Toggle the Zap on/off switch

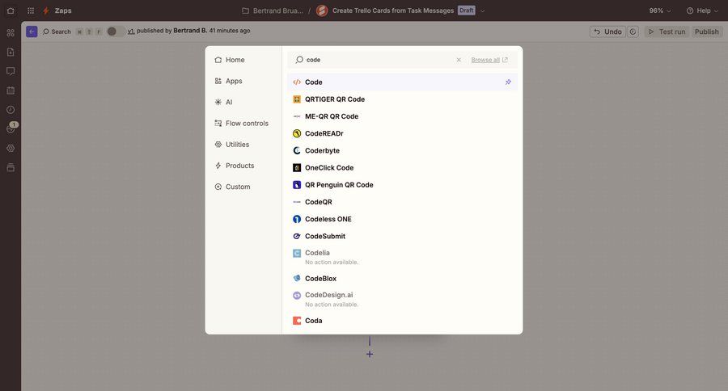(115, 32)
